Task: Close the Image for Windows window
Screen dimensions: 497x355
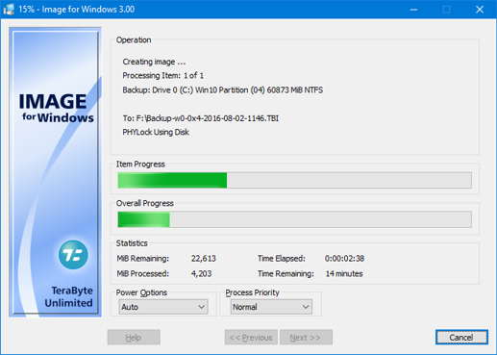Action: pos(480,10)
